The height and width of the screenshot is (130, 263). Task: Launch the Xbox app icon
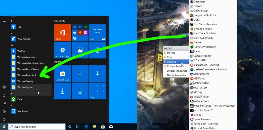pyautogui.click(x=13, y=99)
